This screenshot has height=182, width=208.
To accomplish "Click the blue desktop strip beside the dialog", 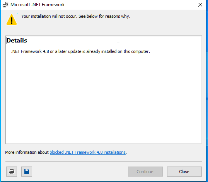I will click(x=207, y=93).
